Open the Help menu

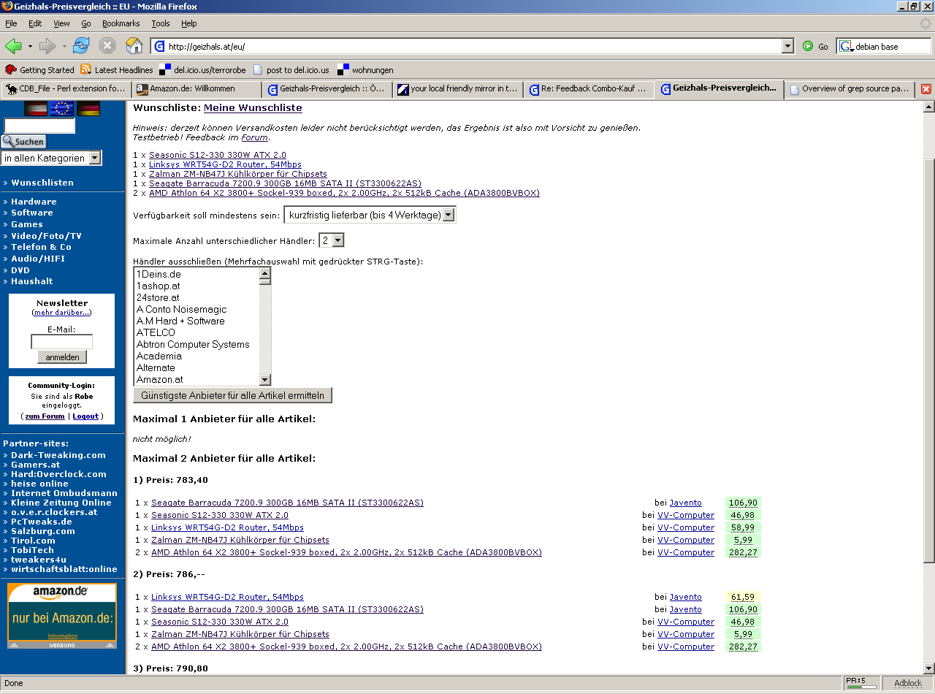click(x=189, y=23)
